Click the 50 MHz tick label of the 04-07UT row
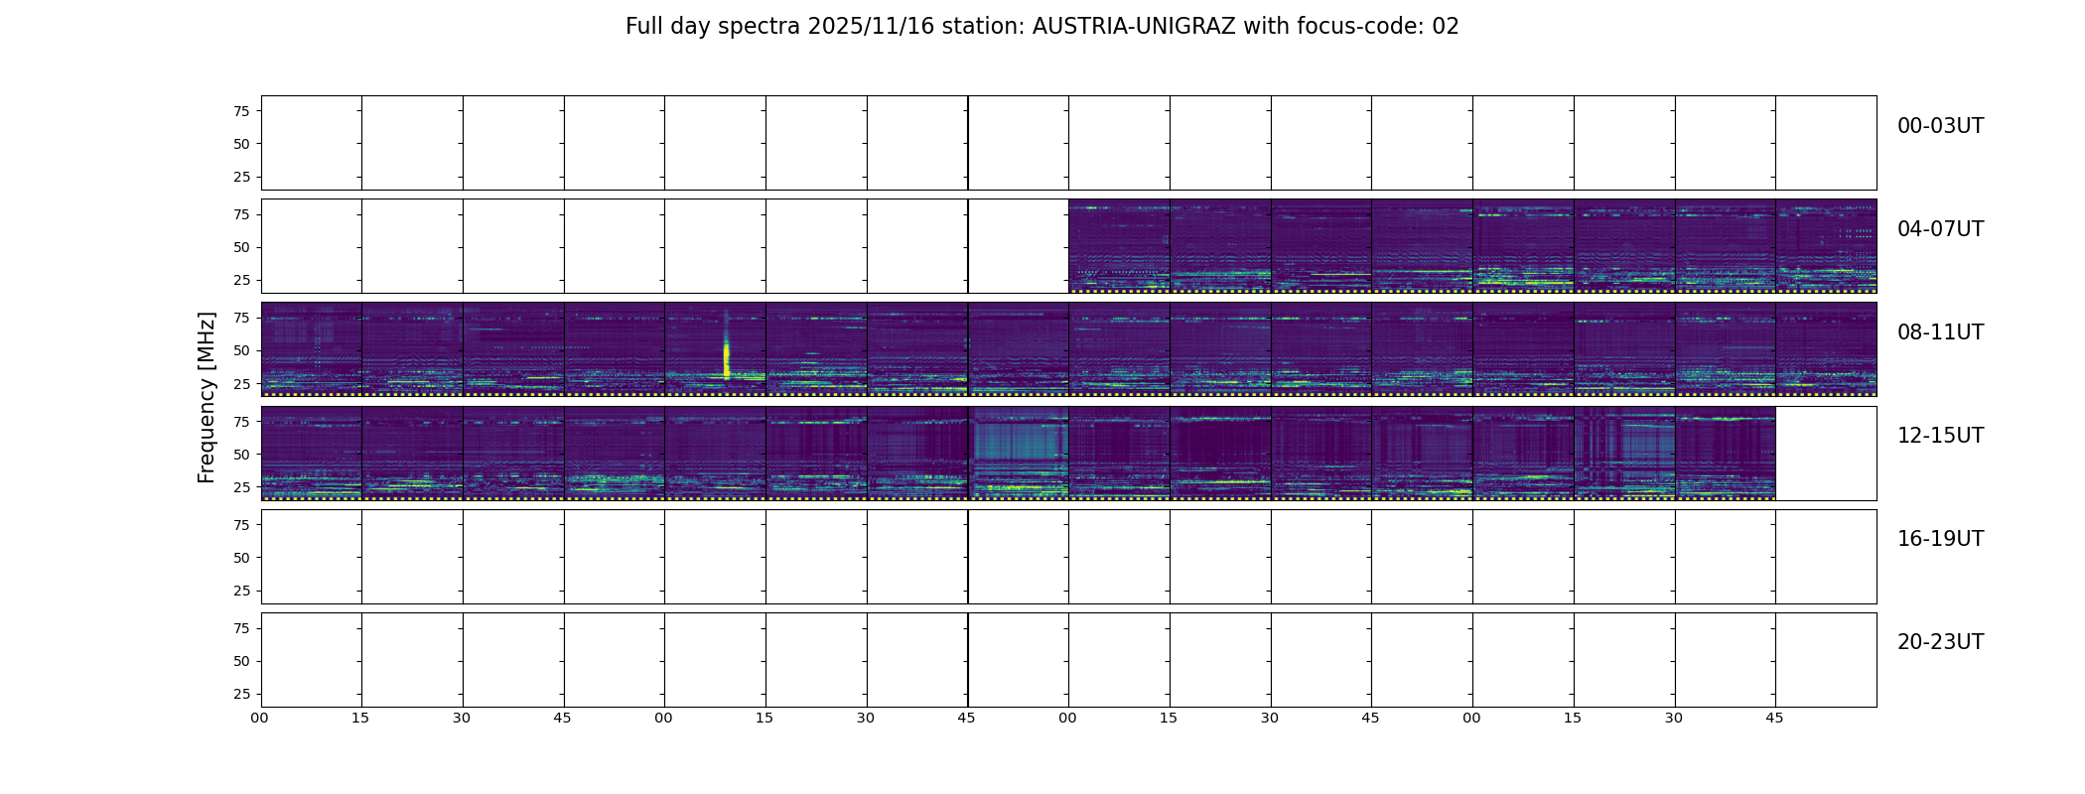The width and height of the screenshot is (2085, 794). pos(241,247)
